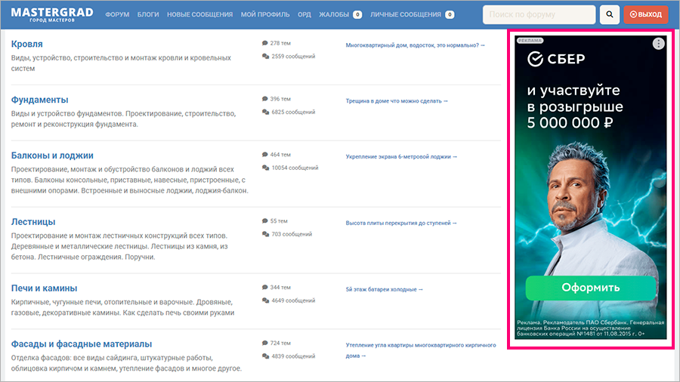Click the ad text и участвуйте в розыгрыше
This screenshot has width=680, height=382.
tap(575, 106)
